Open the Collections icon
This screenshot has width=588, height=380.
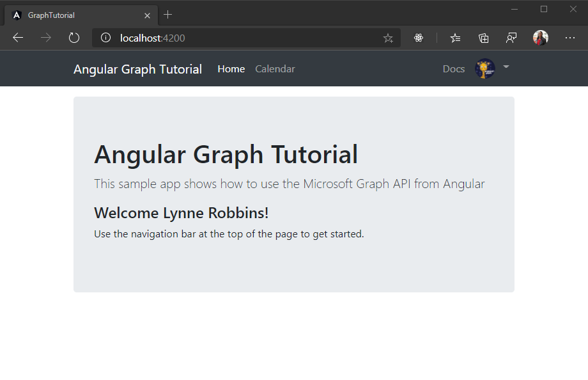tap(483, 38)
